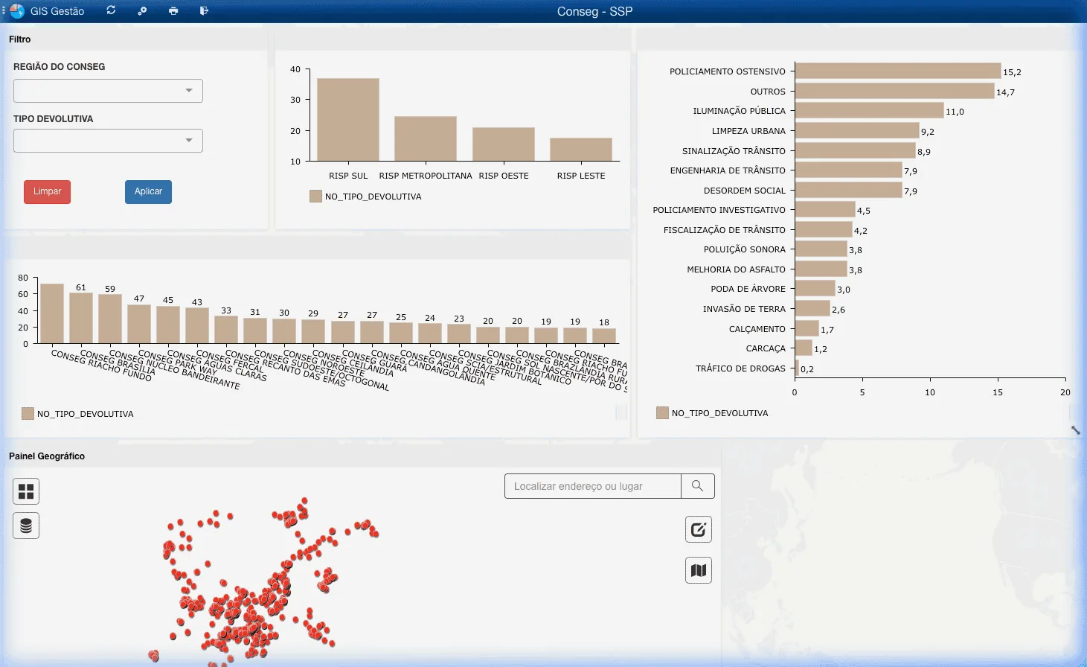Click the Aplicar button
This screenshot has width=1087, height=667.
(148, 191)
